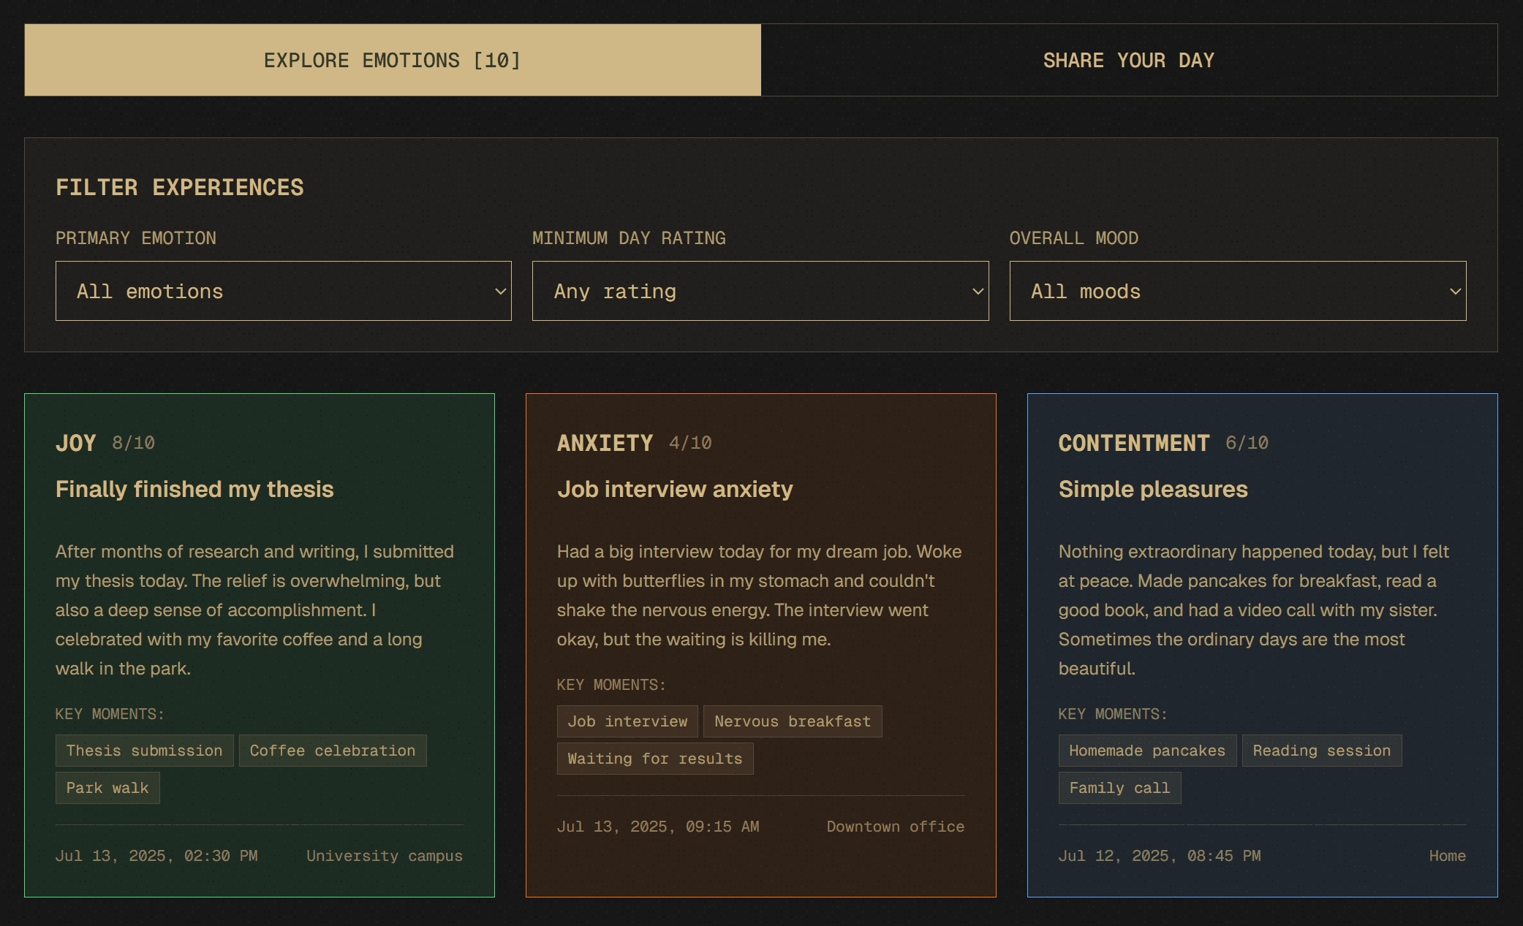Switch to the Explore Emotions tab
The height and width of the screenshot is (926, 1523).
(x=393, y=60)
